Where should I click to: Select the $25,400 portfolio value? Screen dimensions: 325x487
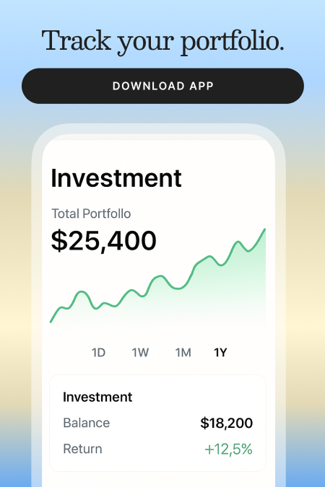point(103,241)
